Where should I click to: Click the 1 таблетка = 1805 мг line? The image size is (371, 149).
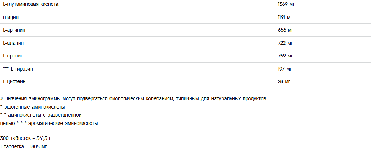tap(24, 146)
